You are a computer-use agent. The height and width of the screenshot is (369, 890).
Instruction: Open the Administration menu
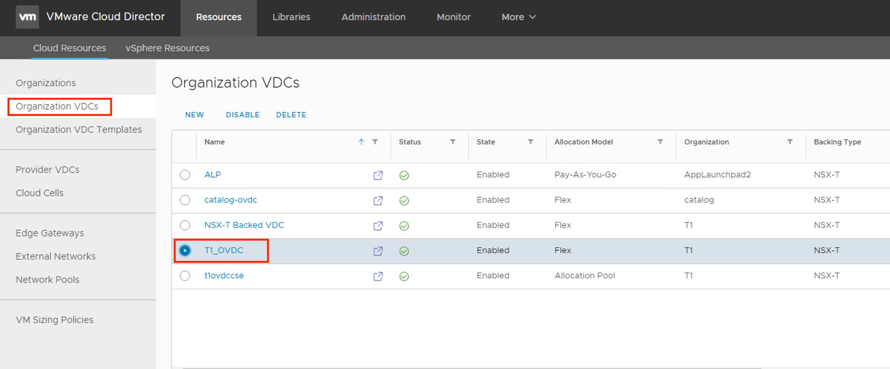(373, 17)
